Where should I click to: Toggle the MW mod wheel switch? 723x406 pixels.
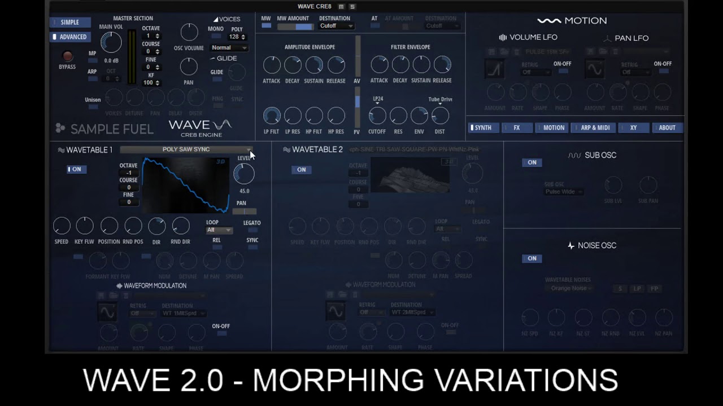266,26
